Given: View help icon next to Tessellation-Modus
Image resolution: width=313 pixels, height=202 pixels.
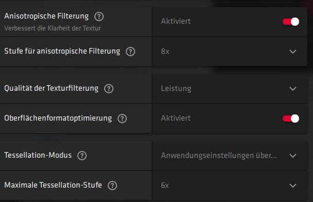Looking at the screenshot, I should tap(82, 156).
